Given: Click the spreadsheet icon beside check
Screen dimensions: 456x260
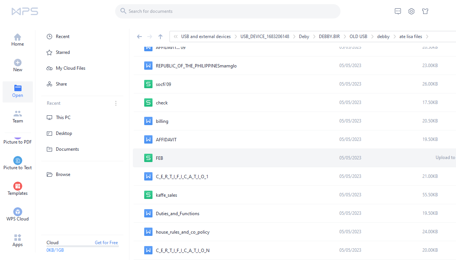Looking at the screenshot, I should coord(148,102).
